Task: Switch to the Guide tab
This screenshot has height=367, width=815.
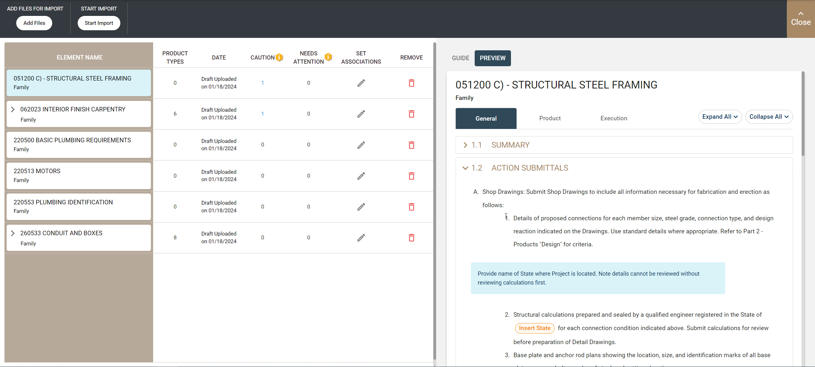Action: pos(460,58)
